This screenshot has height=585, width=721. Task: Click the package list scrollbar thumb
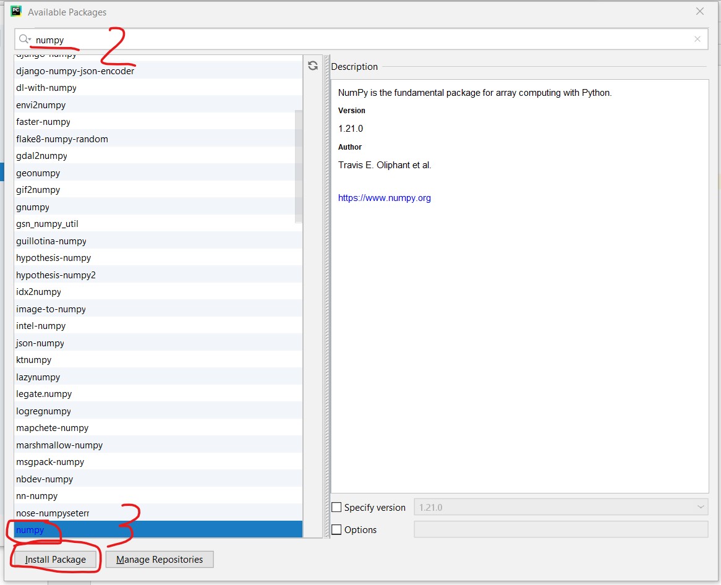pos(299,166)
